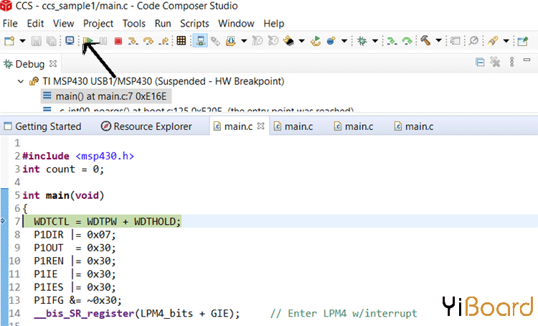Click the Step Return toolbar icon

click(x=164, y=41)
